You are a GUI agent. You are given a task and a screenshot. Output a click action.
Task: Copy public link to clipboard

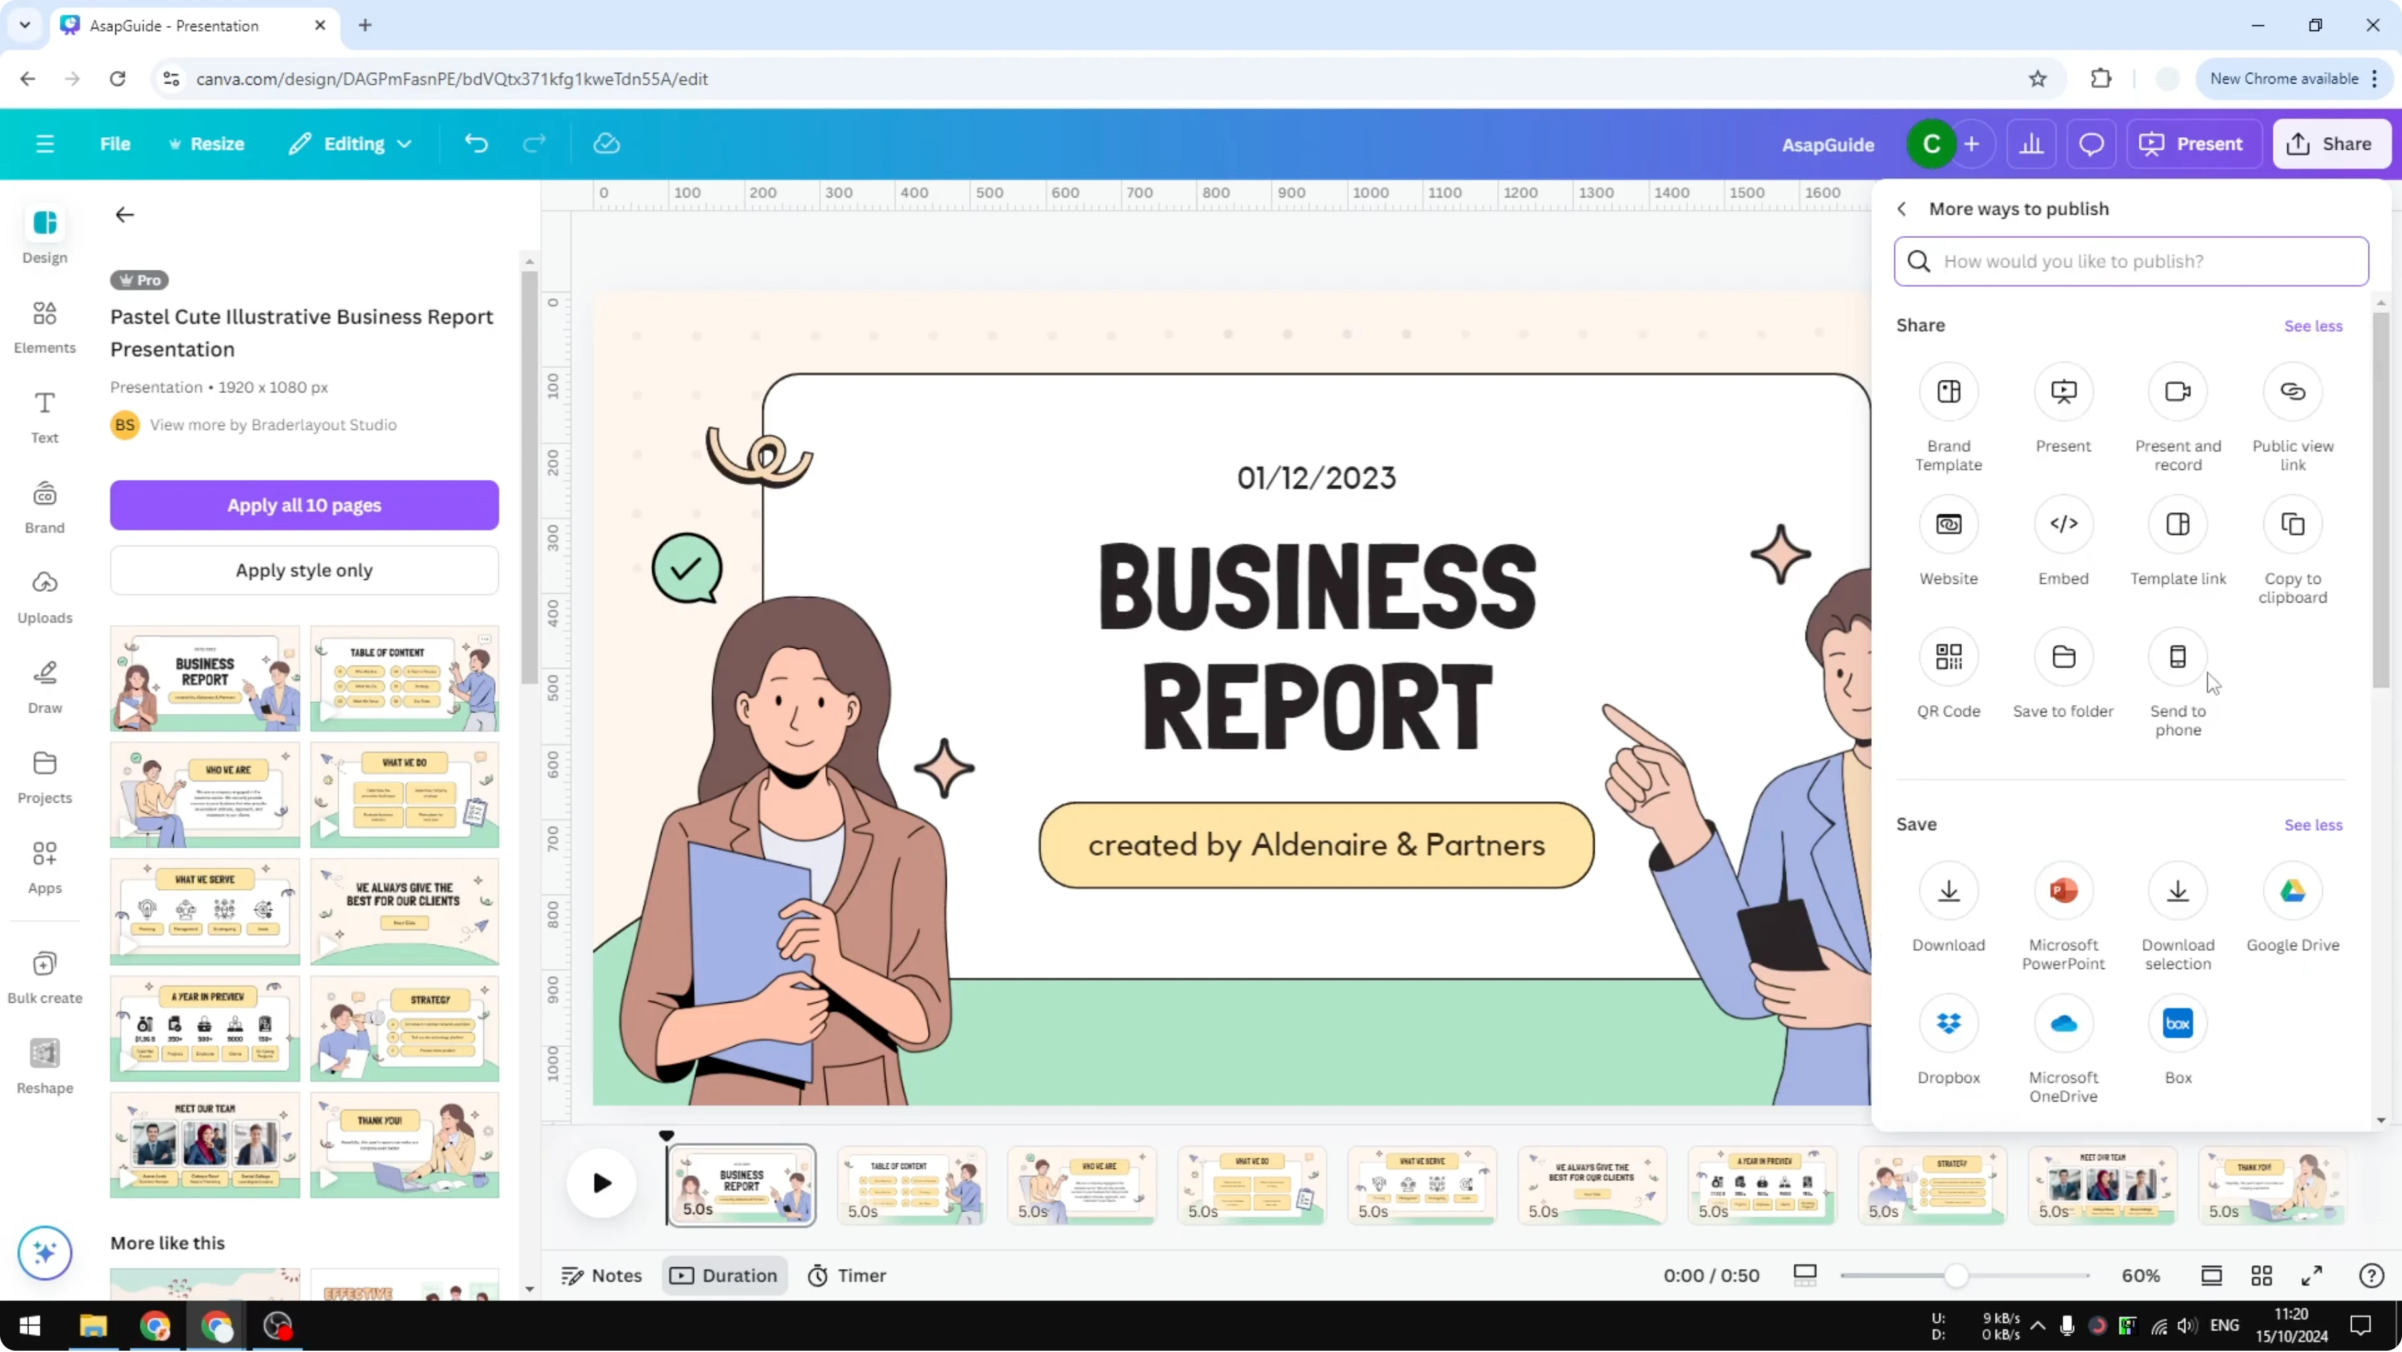(2293, 525)
